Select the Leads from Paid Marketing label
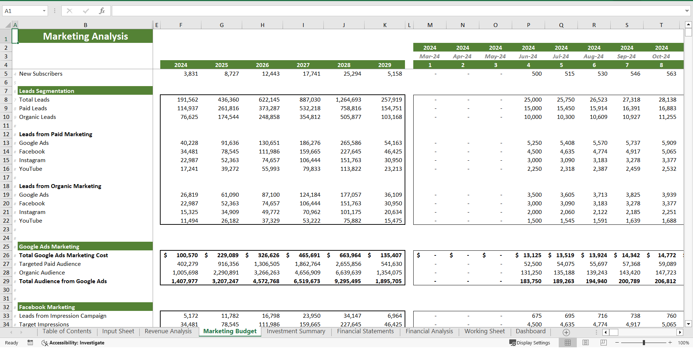The width and height of the screenshot is (693, 348). tap(56, 134)
